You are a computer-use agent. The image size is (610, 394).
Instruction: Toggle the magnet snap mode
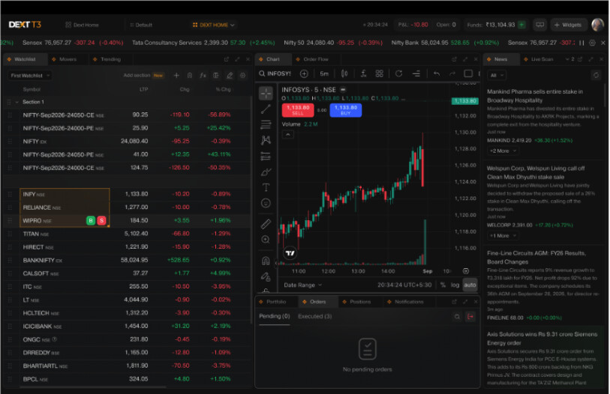click(x=266, y=261)
